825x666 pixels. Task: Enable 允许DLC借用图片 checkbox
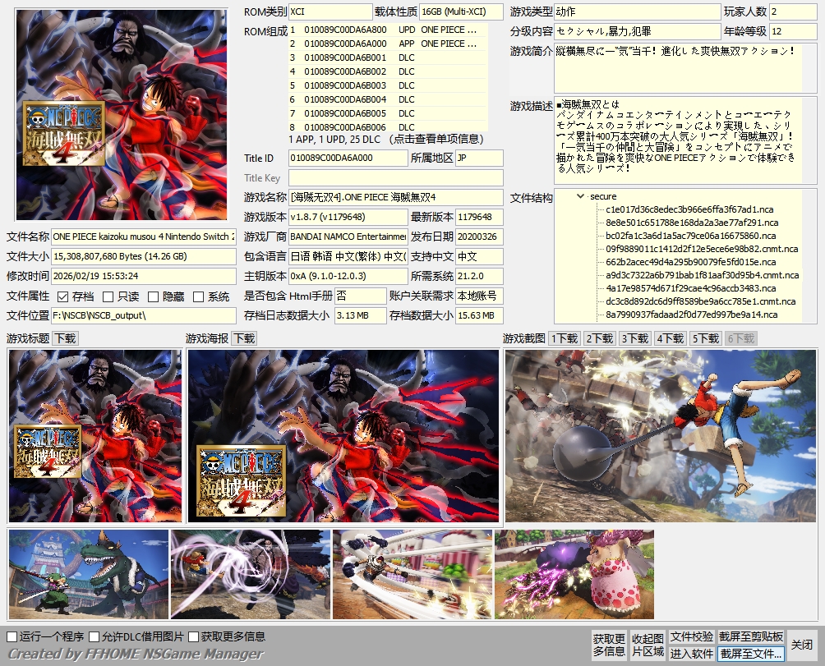point(94,636)
